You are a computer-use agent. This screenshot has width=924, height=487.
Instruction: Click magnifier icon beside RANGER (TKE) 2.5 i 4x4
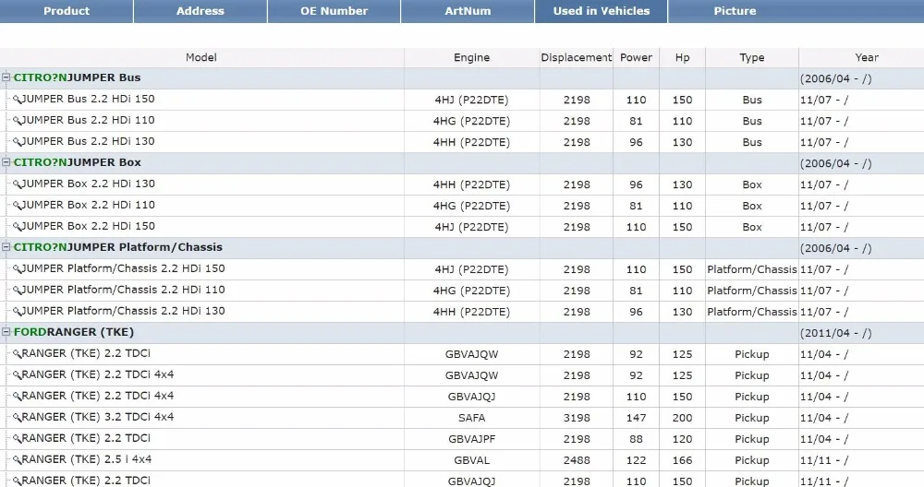point(17,459)
